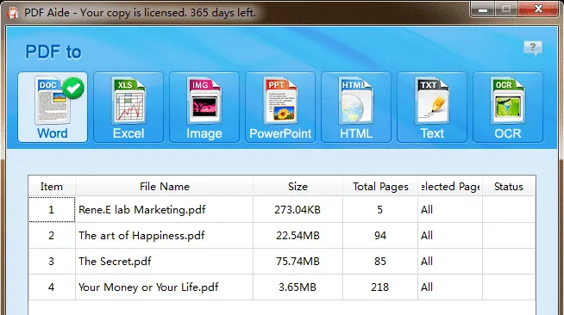564x315 pixels.
Task: Click the Status column header
Action: 509,186
